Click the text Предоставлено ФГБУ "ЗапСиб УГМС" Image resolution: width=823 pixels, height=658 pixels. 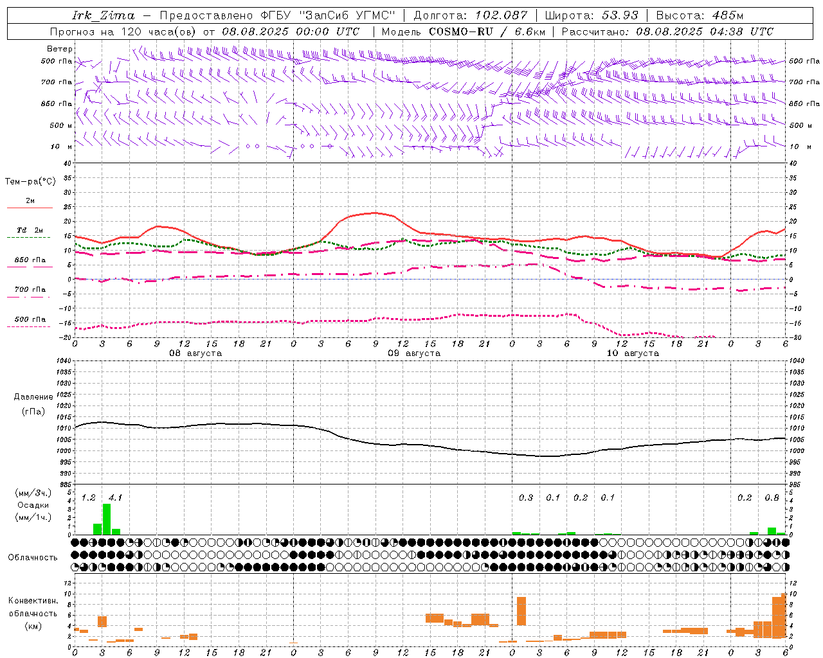pos(277,15)
